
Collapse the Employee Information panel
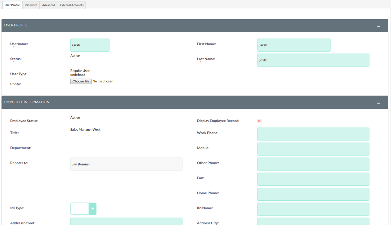(378, 103)
